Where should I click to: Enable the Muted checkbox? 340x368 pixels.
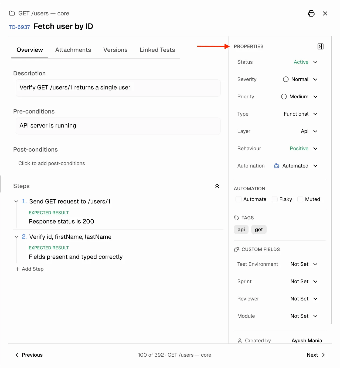click(x=300, y=199)
